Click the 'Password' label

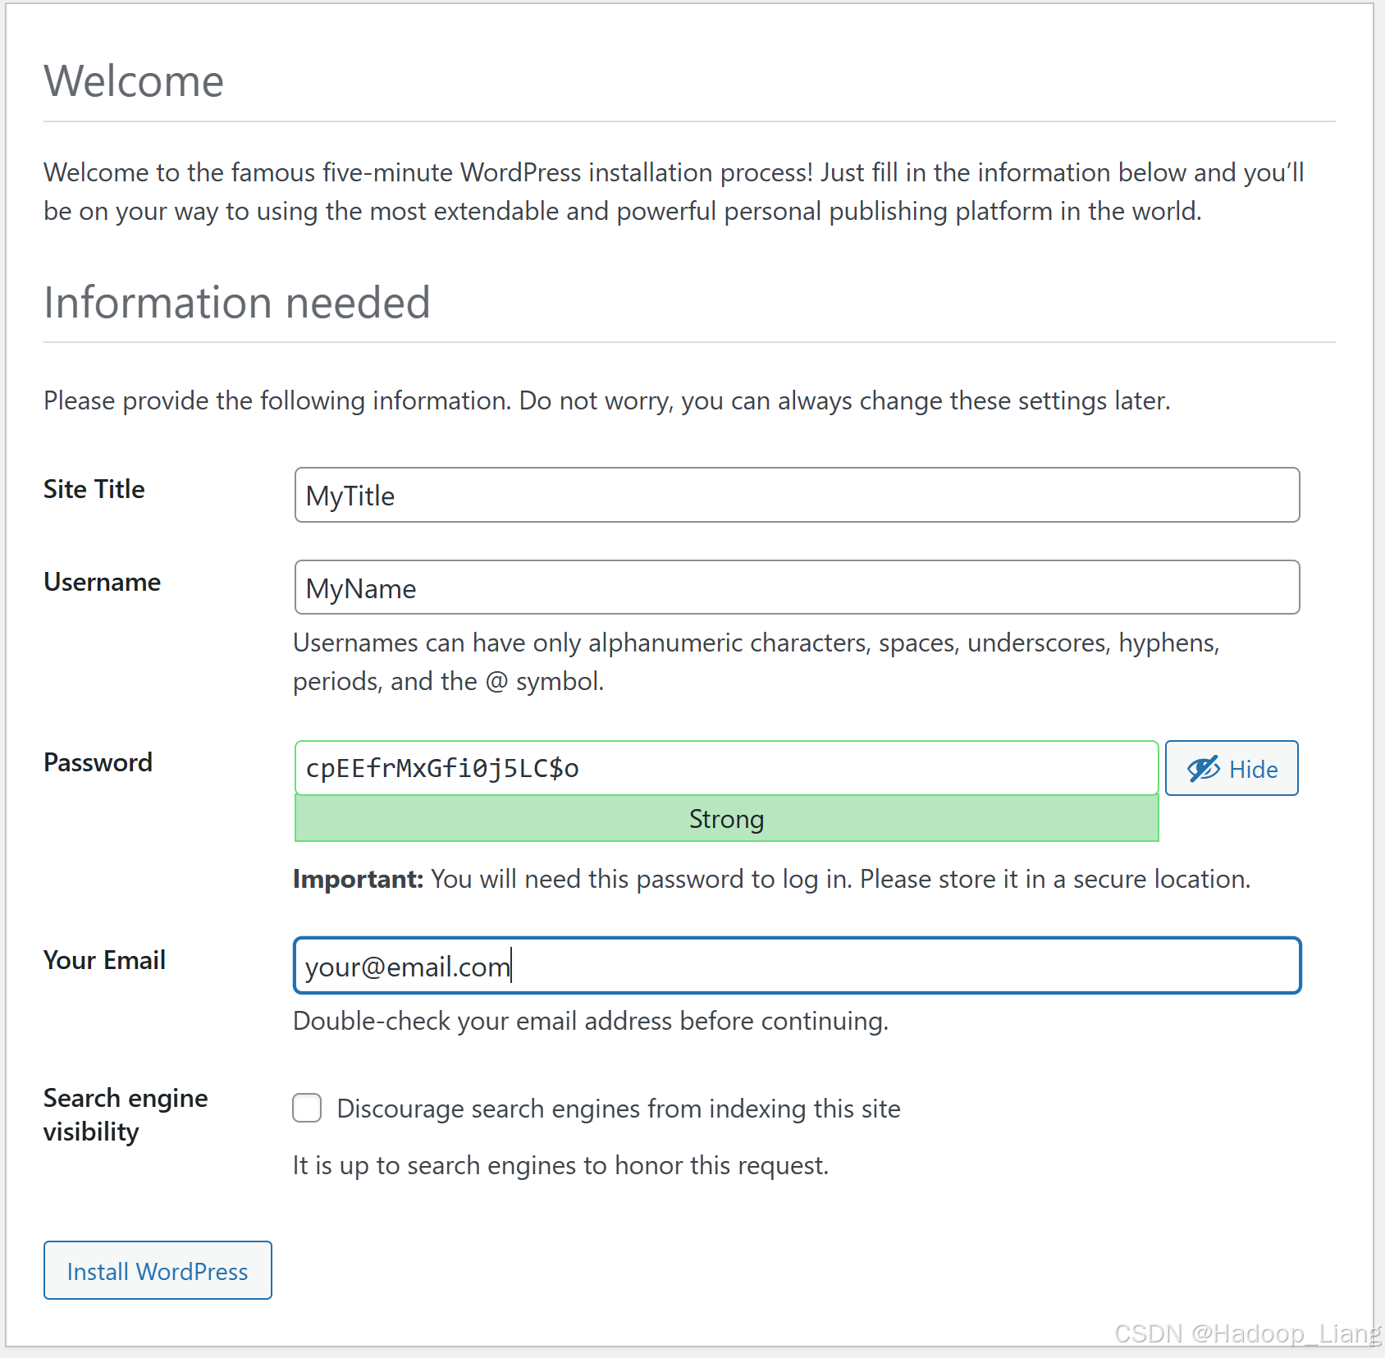pyautogui.click(x=98, y=762)
